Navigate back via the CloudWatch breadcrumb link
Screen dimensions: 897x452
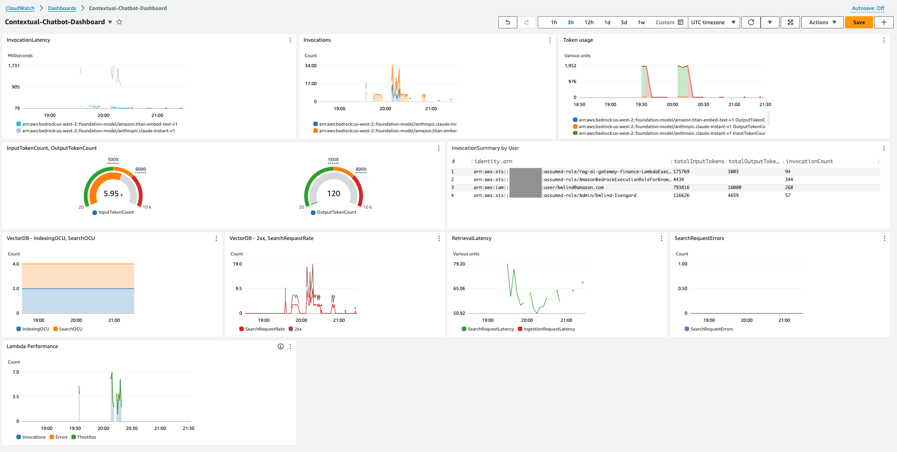(19, 8)
